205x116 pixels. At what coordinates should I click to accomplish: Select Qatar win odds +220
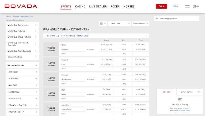tap(124, 44)
